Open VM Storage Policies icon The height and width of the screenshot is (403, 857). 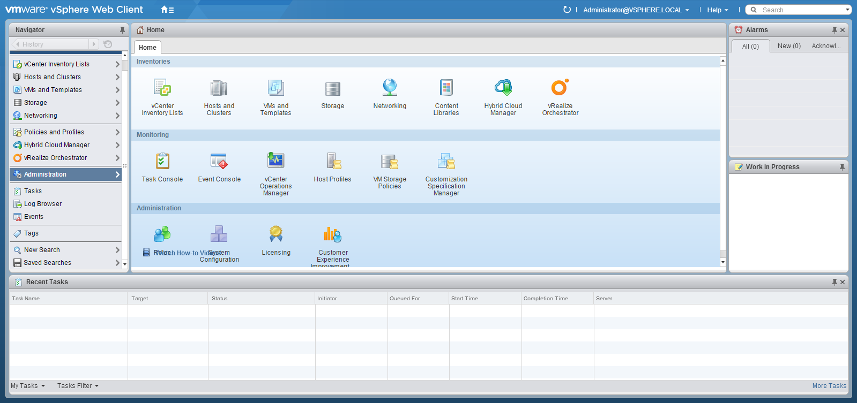[x=390, y=161]
